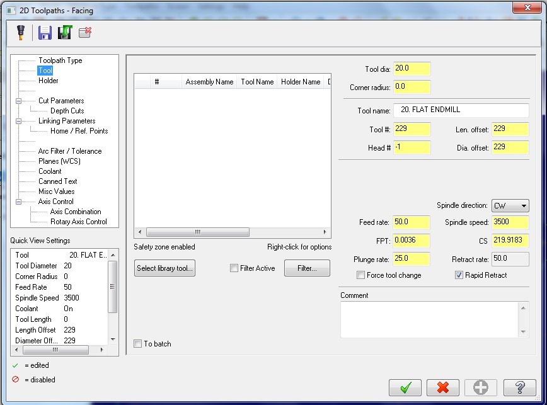
Task: Collapse the Axis Control tree node
Action: 18,202
